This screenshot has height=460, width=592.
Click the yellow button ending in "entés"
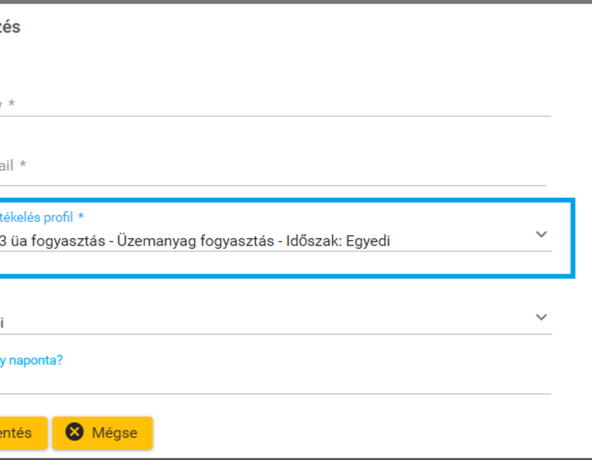pos(22,432)
